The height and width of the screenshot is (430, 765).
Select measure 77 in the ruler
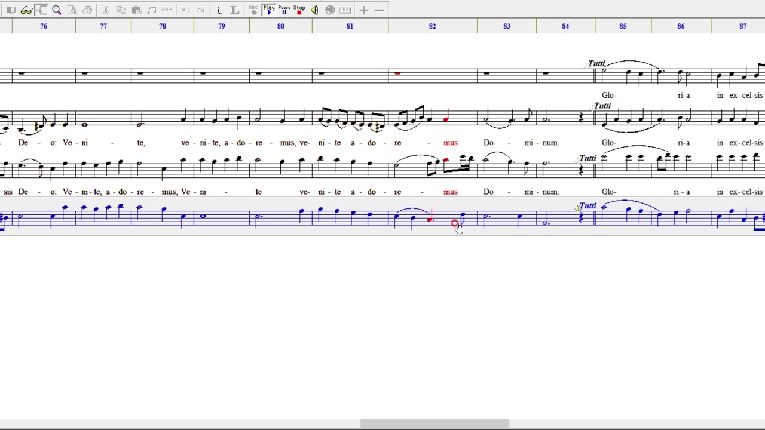click(x=103, y=26)
